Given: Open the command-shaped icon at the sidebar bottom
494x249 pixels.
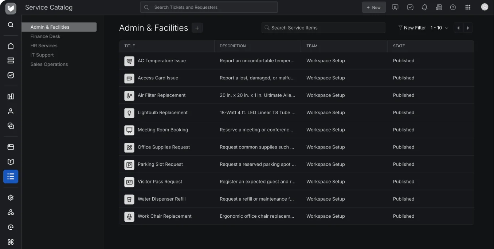Looking at the screenshot, I should click(11, 242).
